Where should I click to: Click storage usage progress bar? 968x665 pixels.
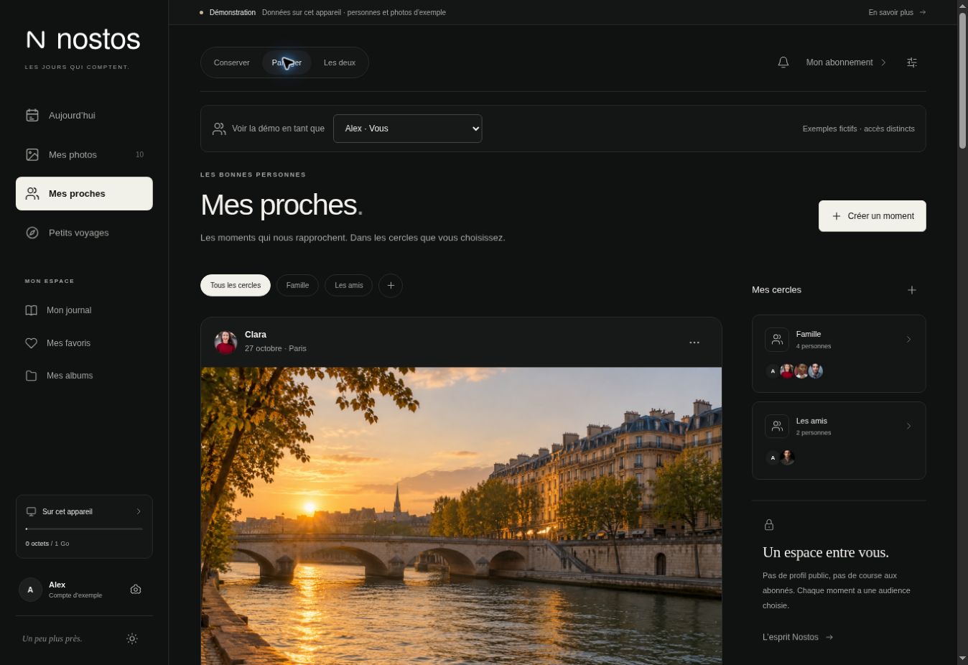click(x=84, y=529)
